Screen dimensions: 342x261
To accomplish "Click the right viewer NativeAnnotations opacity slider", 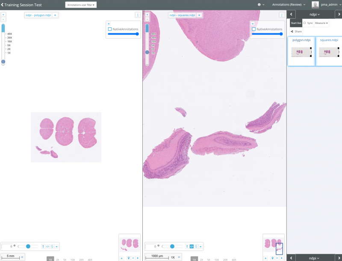I will point(267,34).
